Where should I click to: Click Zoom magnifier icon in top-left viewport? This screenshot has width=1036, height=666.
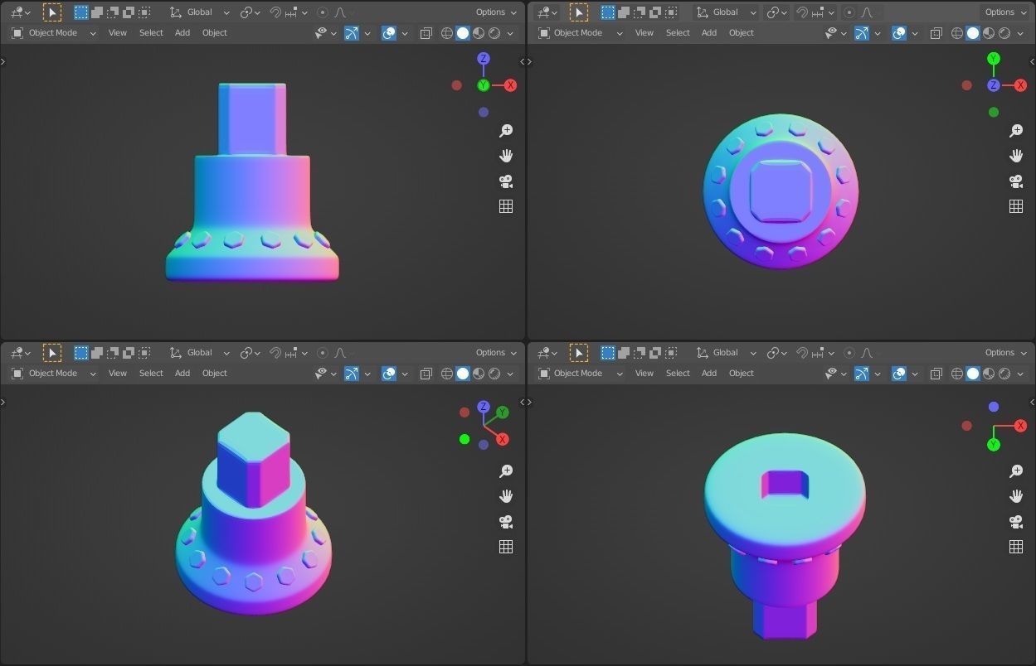tap(506, 131)
